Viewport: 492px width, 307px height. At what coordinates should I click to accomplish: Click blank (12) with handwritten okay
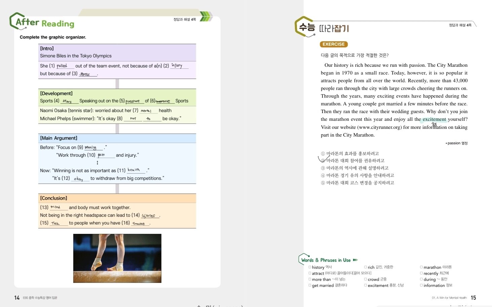tap(80, 178)
